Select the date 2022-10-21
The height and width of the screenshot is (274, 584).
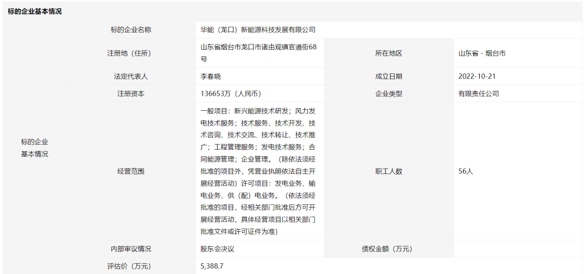coord(477,76)
